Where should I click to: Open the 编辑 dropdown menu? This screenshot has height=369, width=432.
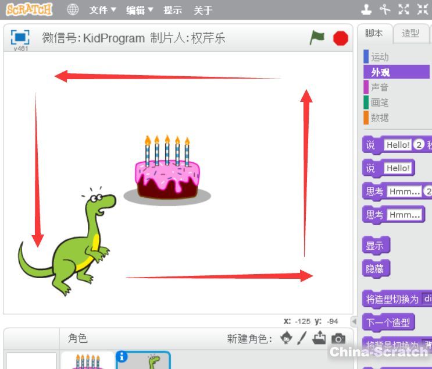(140, 10)
